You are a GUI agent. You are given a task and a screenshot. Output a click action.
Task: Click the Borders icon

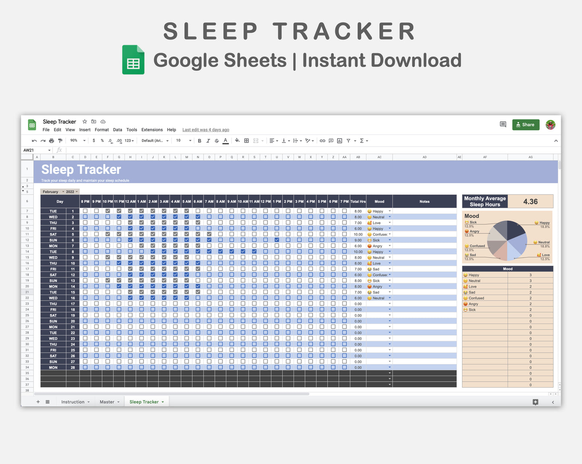click(x=246, y=141)
